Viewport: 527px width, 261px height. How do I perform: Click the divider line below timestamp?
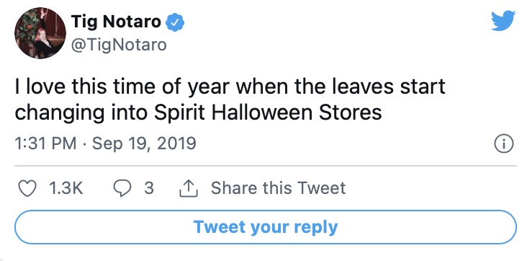coord(266,166)
